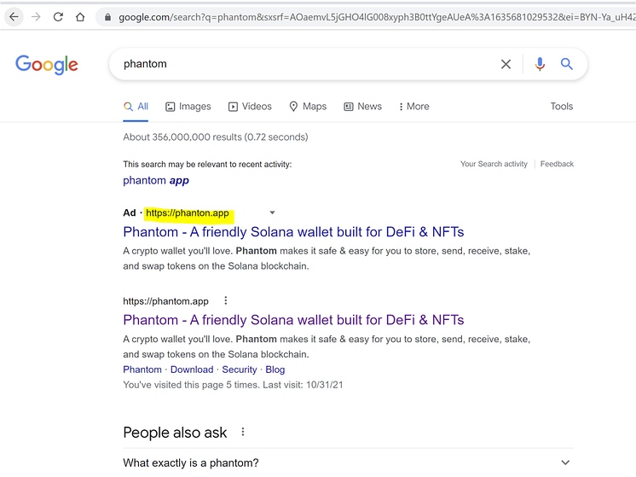This screenshot has width=636, height=477.
Task: Open the ad result Phantom Solana wallet title
Action: [x=293, y=232]
